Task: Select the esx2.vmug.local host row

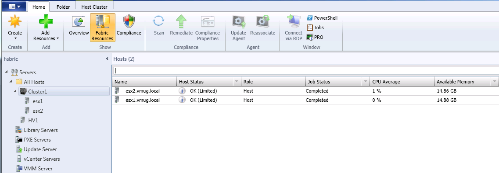Action: click(305, 91)
